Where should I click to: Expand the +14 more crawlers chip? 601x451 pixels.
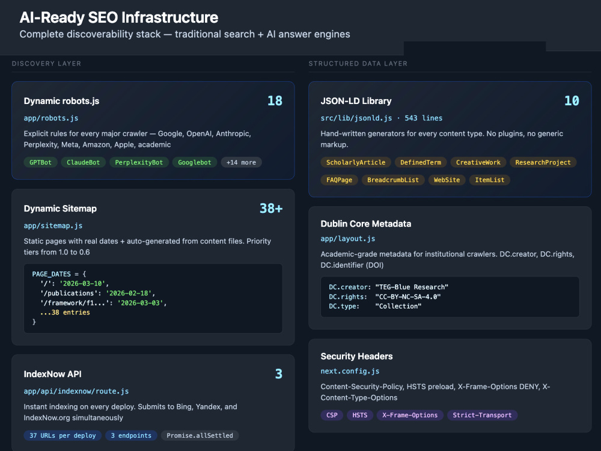pyautogui.click(x=241, y=162)
